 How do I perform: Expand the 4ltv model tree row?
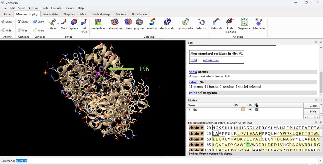tap(190, 110)
